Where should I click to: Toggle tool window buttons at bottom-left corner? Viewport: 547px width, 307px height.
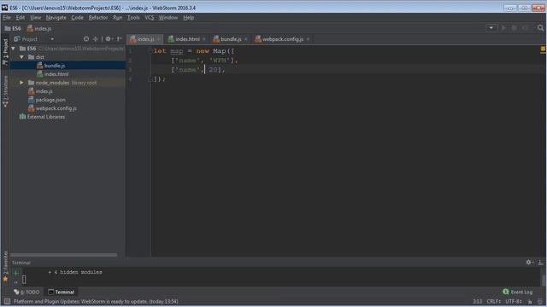(x=7, y=301)
